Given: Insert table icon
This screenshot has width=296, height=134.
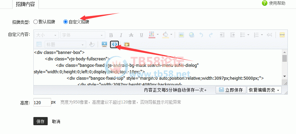Looking at the screenshot, I should [39, 44].
